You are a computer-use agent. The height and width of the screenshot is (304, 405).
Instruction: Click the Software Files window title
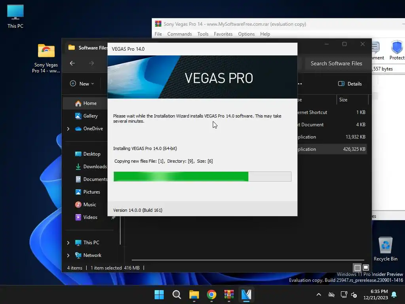(x=93, y=48)
